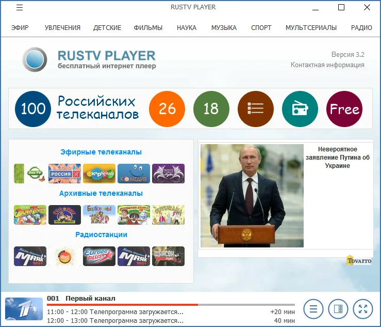Open the hamburger menu in the title bar

tap(20, 8)
